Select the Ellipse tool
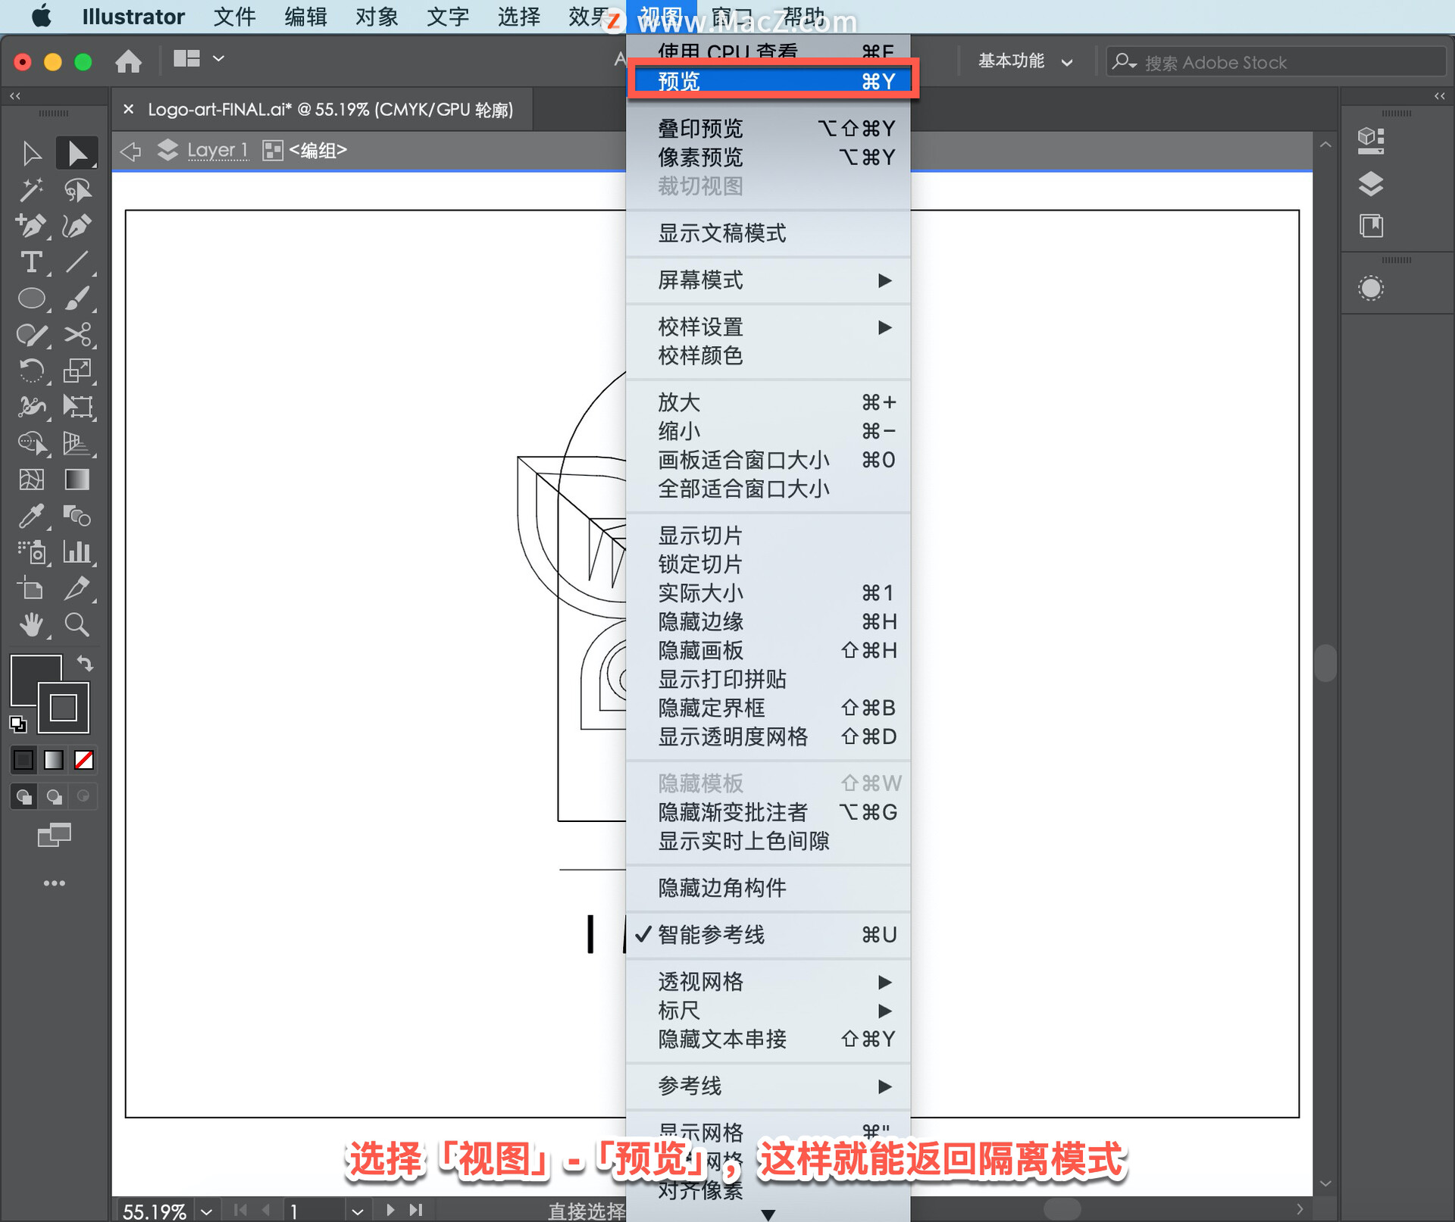Screen dimensions: 1455x1222 (31, 298)
